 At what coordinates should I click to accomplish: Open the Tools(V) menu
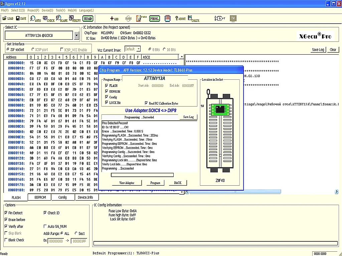(60, 10)
